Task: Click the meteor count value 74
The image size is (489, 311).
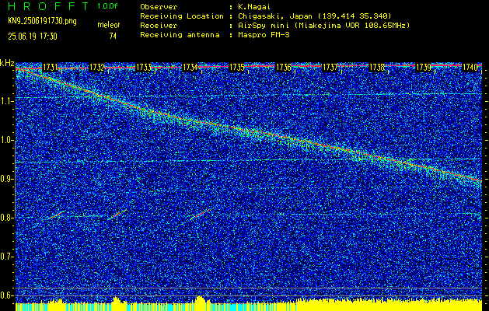Action: pyautogui.click(x=113, y=37)
